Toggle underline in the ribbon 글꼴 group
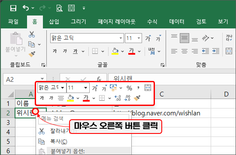The width and height of the screenshot is (236, 155). pyautogui.click(x=75, y=51)
